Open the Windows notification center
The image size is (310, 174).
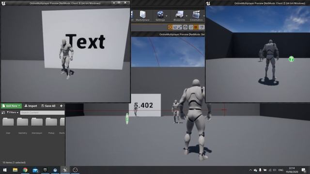304,170
